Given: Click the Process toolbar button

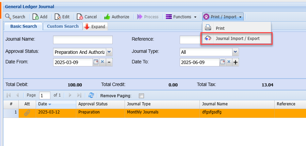Looking at the screenshot, I should (x=148, y=17).
